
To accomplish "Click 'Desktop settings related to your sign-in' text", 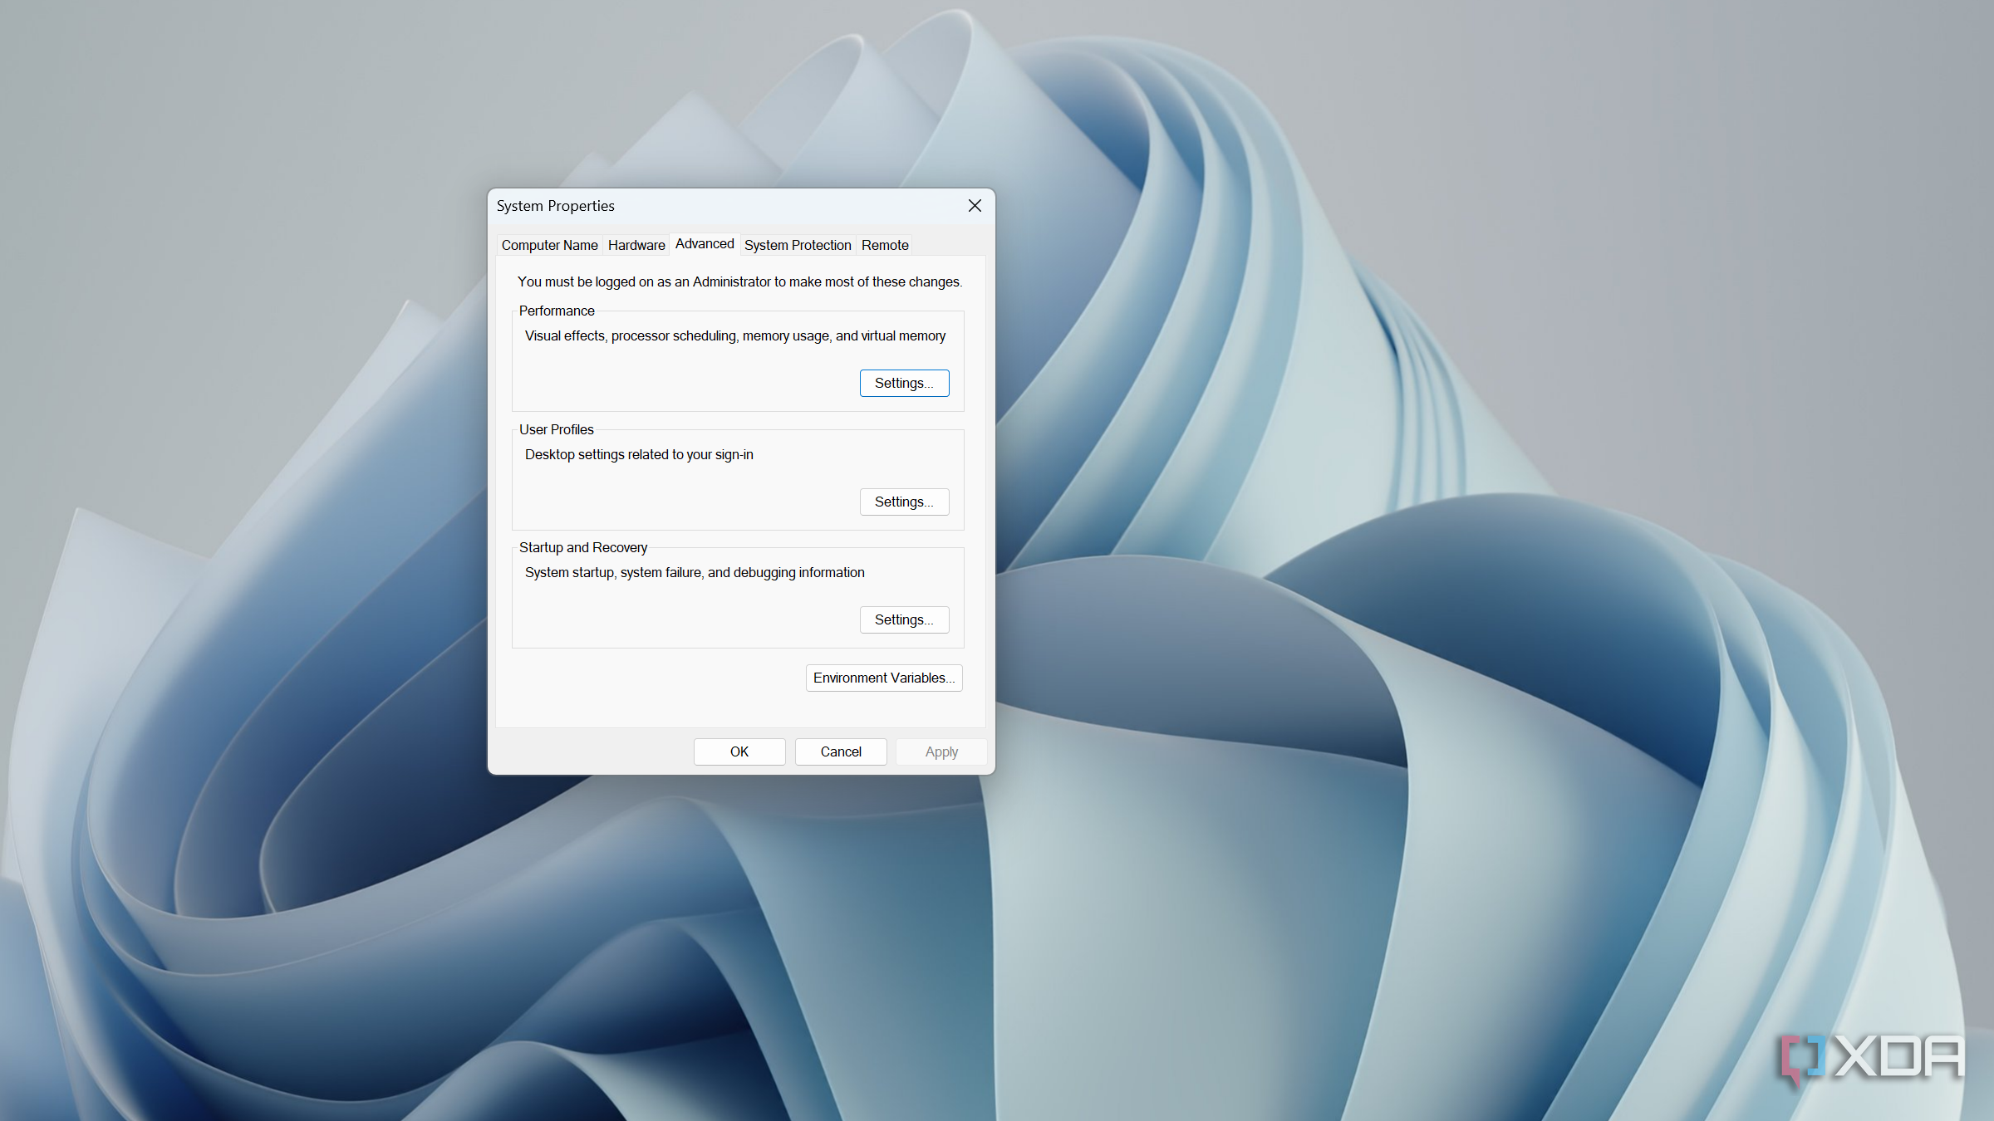I will click(x=639, y=454).
